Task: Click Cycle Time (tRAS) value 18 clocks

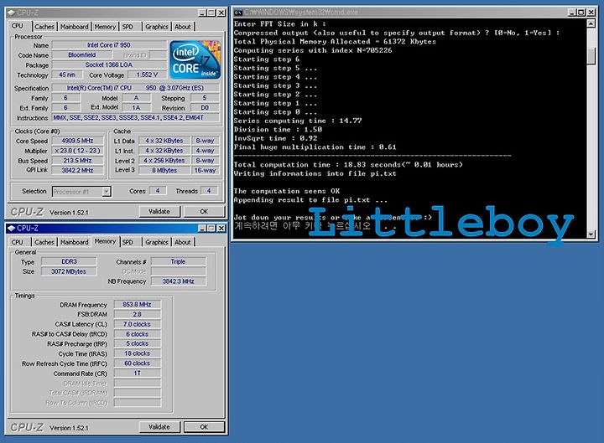Action: click(138, 353)
